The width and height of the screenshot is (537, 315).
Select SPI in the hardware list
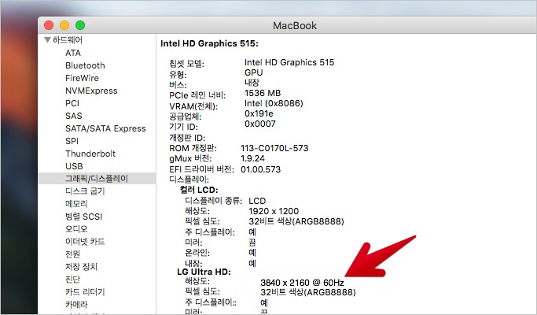[x=72, y=141]
